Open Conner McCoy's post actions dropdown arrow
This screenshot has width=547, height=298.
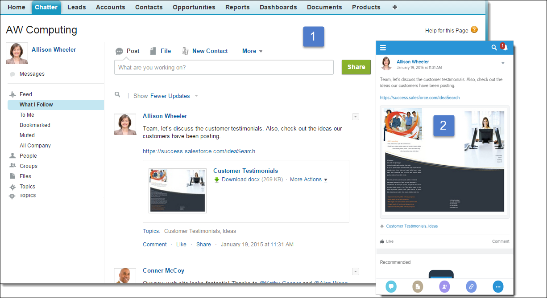(356, 271)
